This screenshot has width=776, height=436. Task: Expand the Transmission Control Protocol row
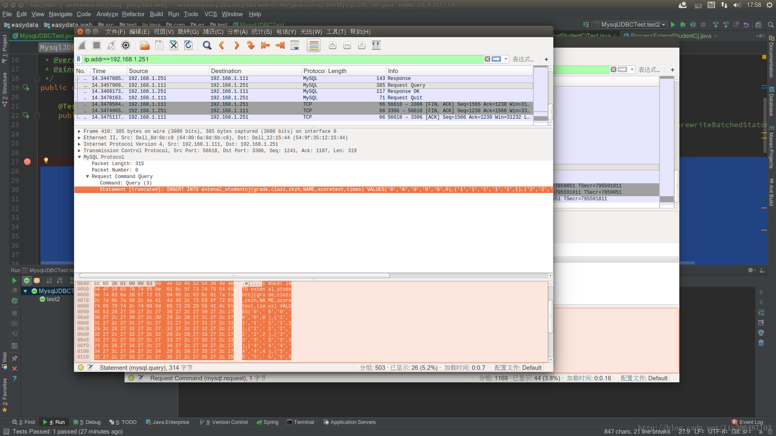pyautogui.click(x=79, y=151)
